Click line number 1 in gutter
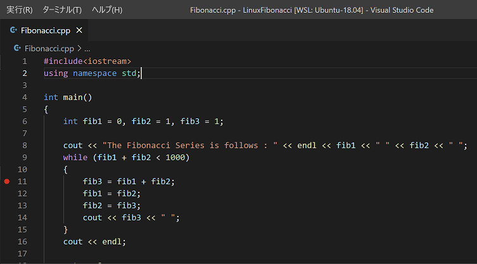 25,61
